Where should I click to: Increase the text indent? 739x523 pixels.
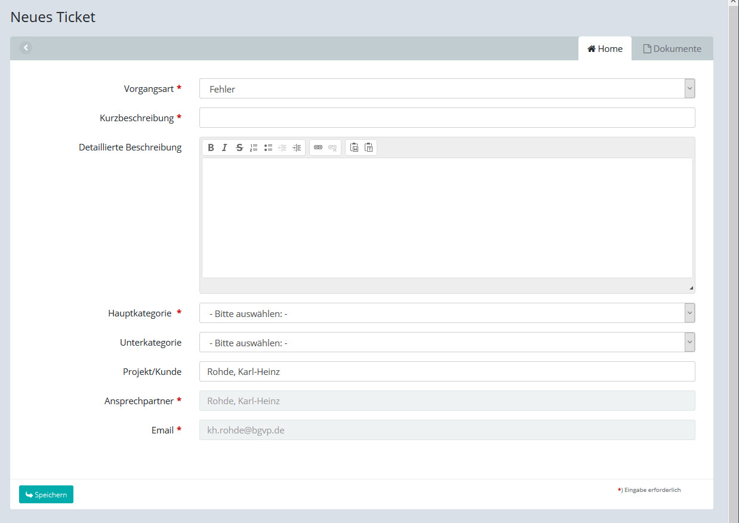click(x=297, y=147)
